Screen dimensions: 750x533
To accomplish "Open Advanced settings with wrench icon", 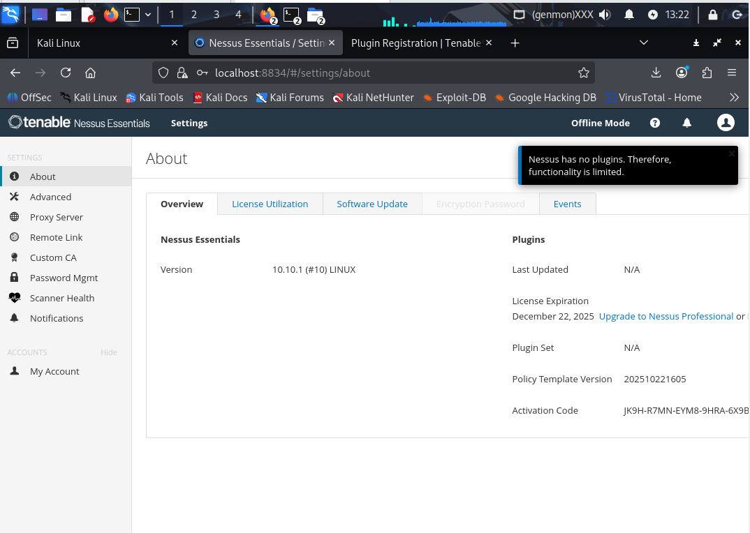I will pos(66,197).
